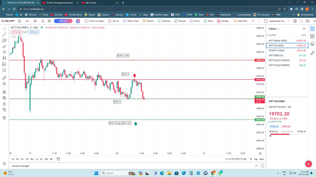Open the watchlist panel icon
This screenshot has width=316, height=177.
point(312,29)
